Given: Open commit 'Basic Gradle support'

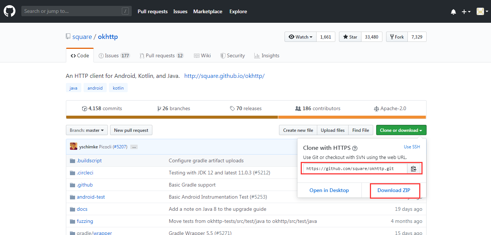Looking at the screenshot, I should point(192,185).
